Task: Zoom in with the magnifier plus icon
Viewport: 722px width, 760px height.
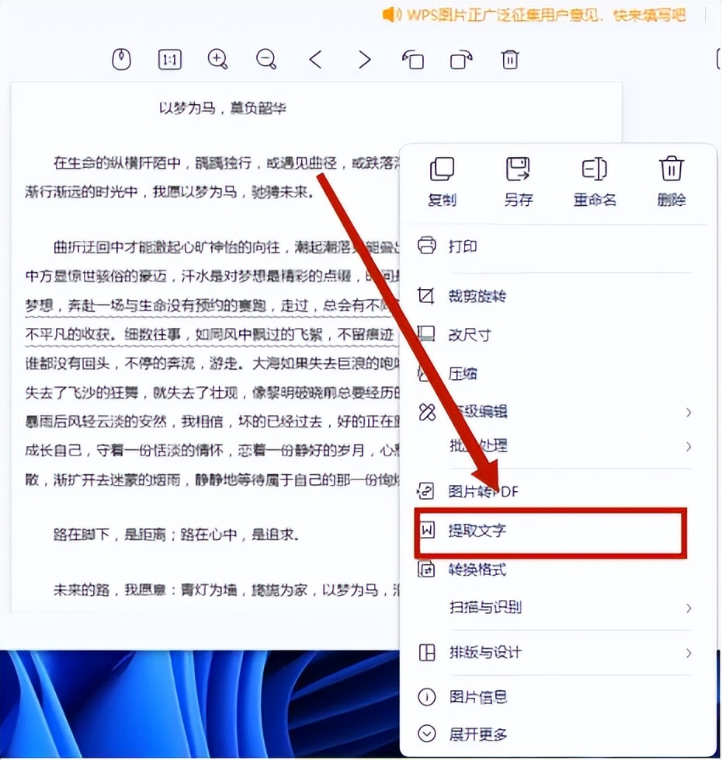Action: point(217,59)
